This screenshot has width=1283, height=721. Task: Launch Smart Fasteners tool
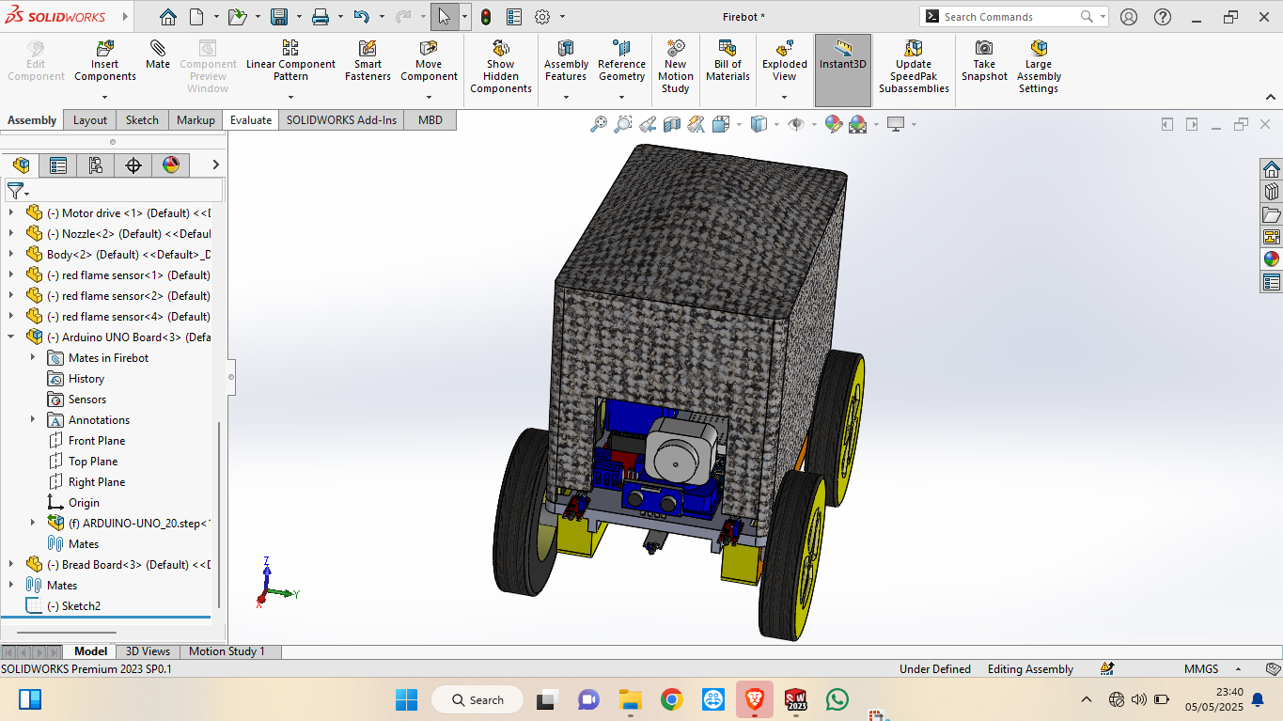pos(368,60)
